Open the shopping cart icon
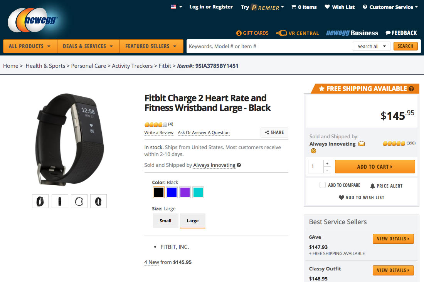The height and width of the screenshot is (282, 424). [294, 7]
